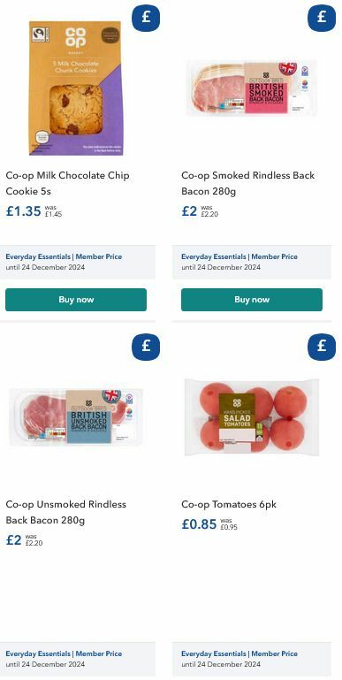Select Everyday Essentials Member Price under smoked bacon
The image size is (342, 680).
coord(239,256)
